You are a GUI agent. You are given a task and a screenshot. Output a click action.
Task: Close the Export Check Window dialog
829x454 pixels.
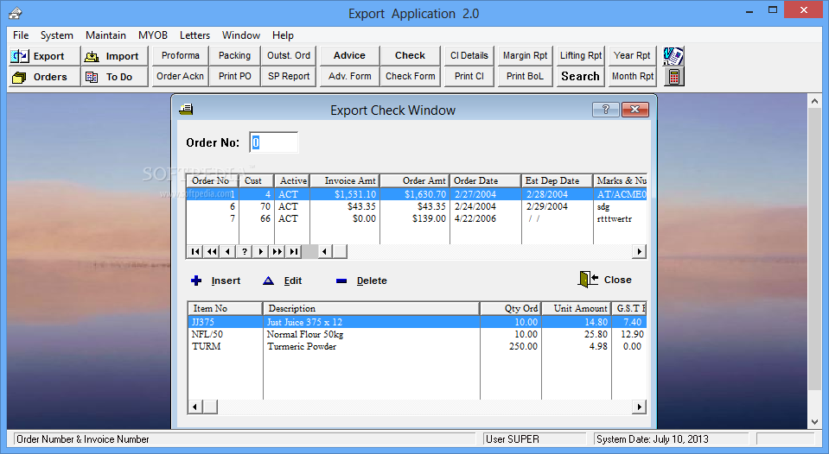(635, 110)
